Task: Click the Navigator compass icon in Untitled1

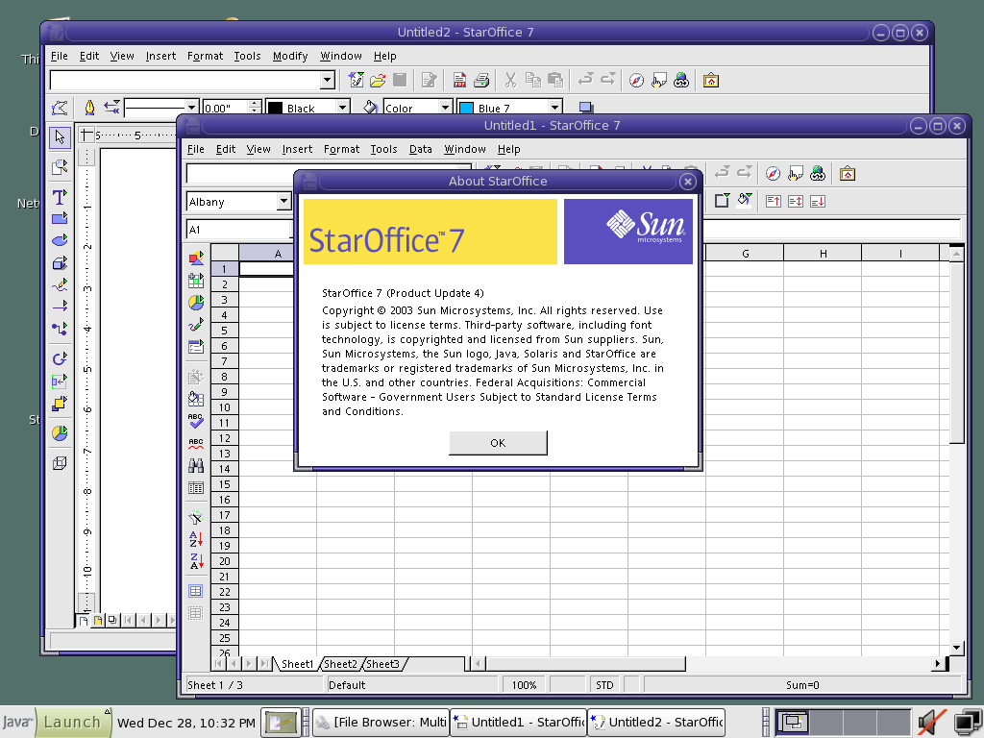Action: 774,173
